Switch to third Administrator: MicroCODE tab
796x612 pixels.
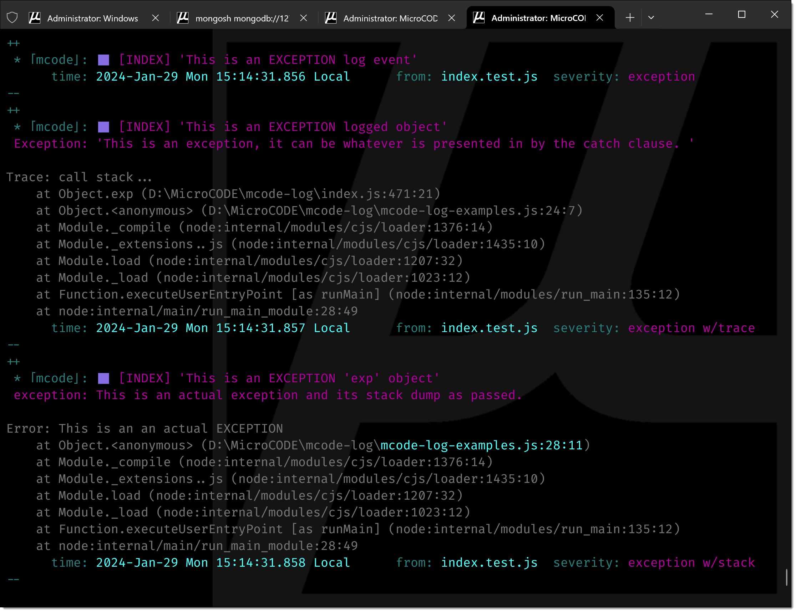click(390, 18)
